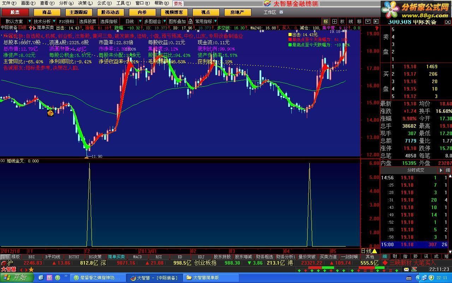Open the 帮助(H) menu
Viewport: 452px width, 283px height.
162,3
